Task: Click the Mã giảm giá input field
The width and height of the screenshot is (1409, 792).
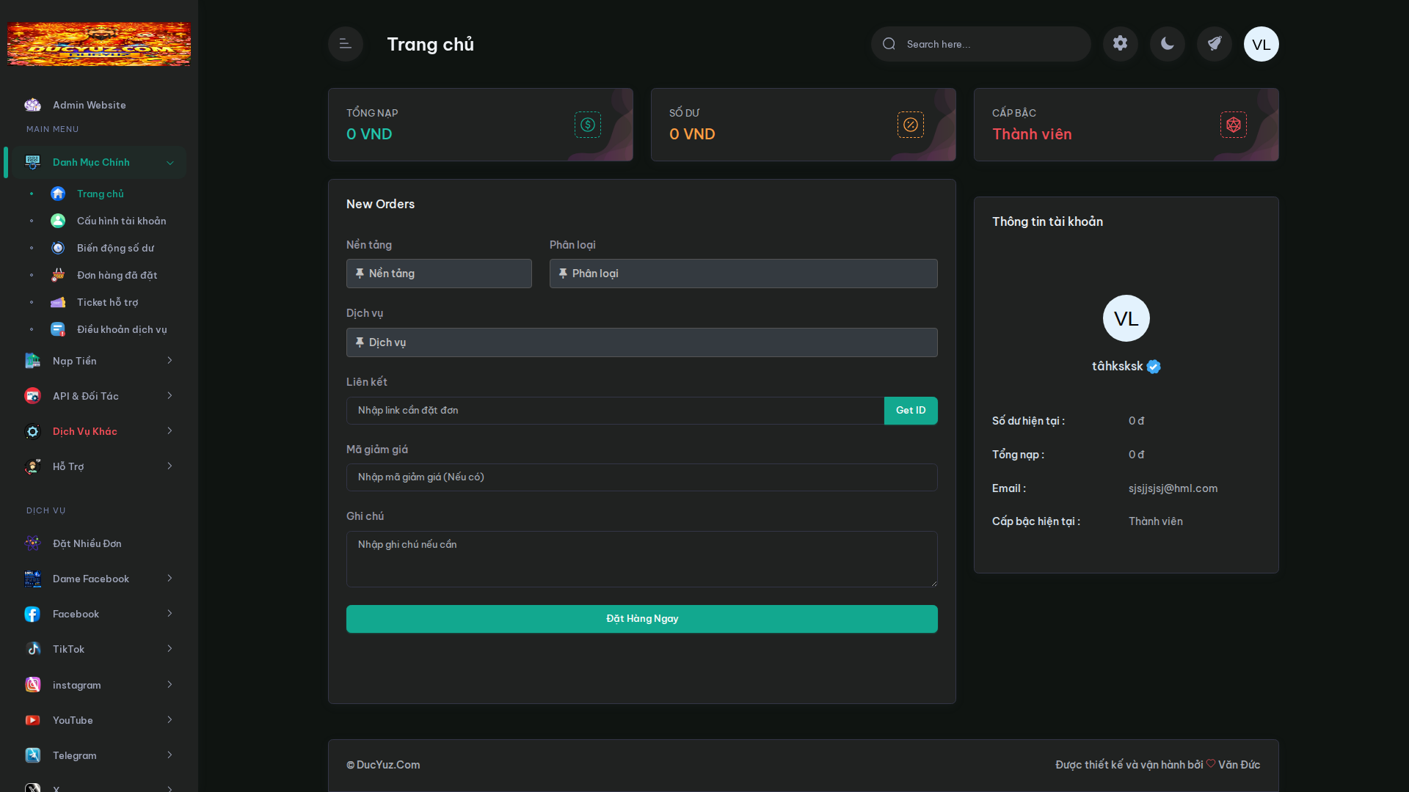Action: click(x=642, y=477)
